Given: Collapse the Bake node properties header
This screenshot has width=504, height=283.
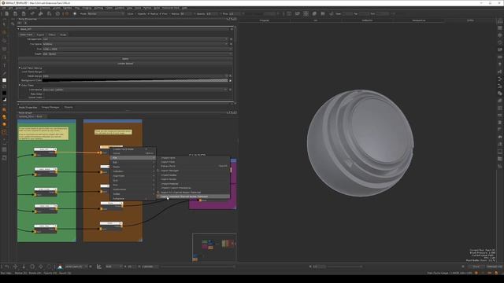Looking at the screenshot, I should [x=18, y=29].
